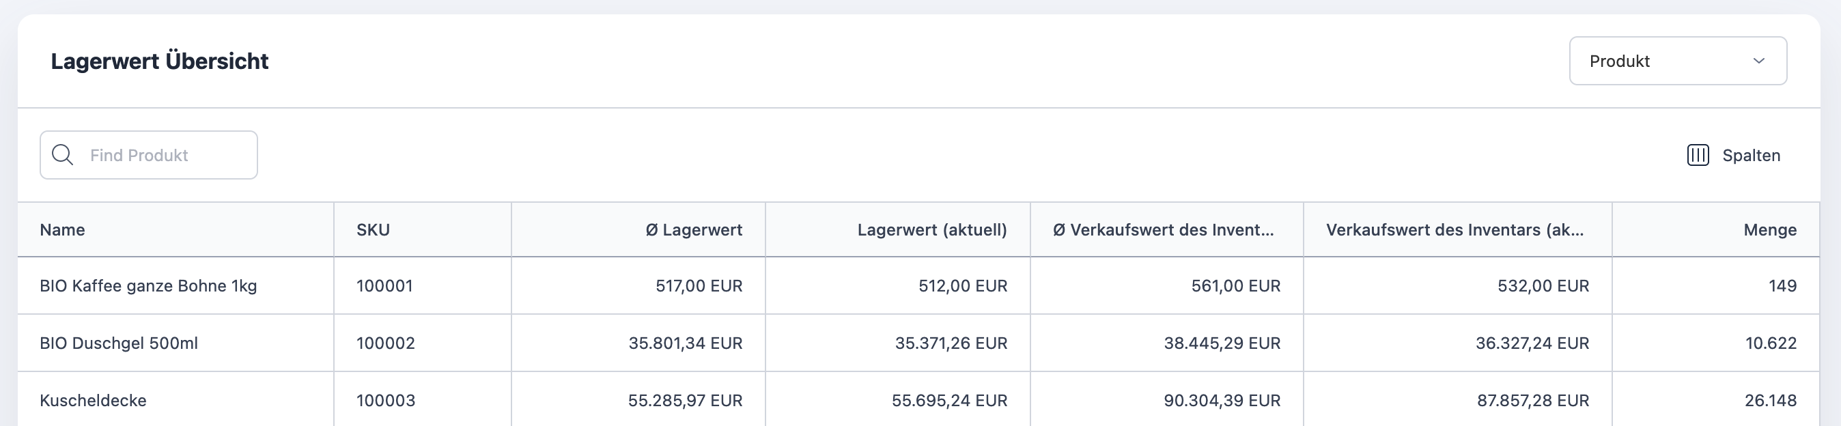1841x426 pixels.
Task: Sort by the Menge column header
Action: (x=1769, y=230)
